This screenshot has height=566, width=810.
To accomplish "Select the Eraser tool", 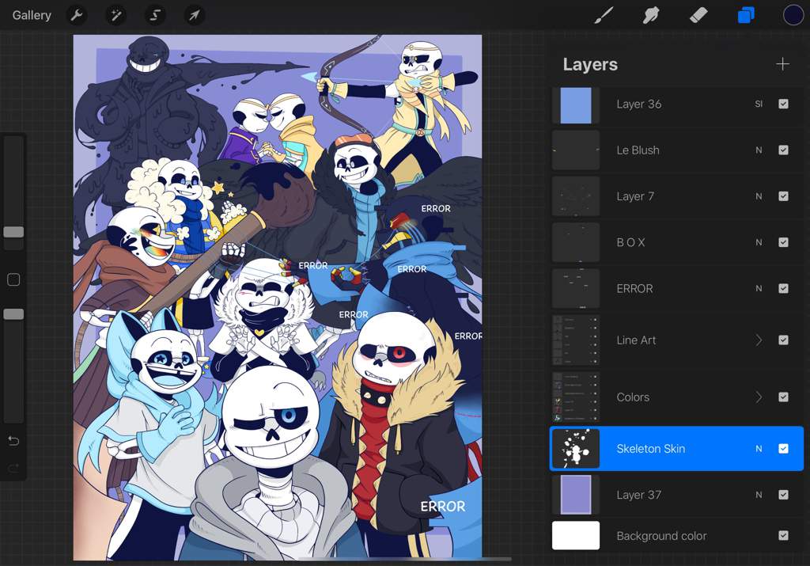I will (698, 16).
